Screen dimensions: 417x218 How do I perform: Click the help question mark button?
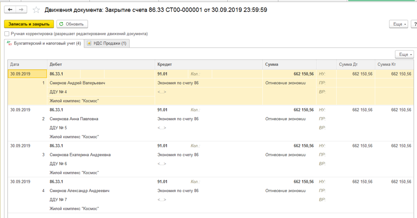tap(415, 24)
